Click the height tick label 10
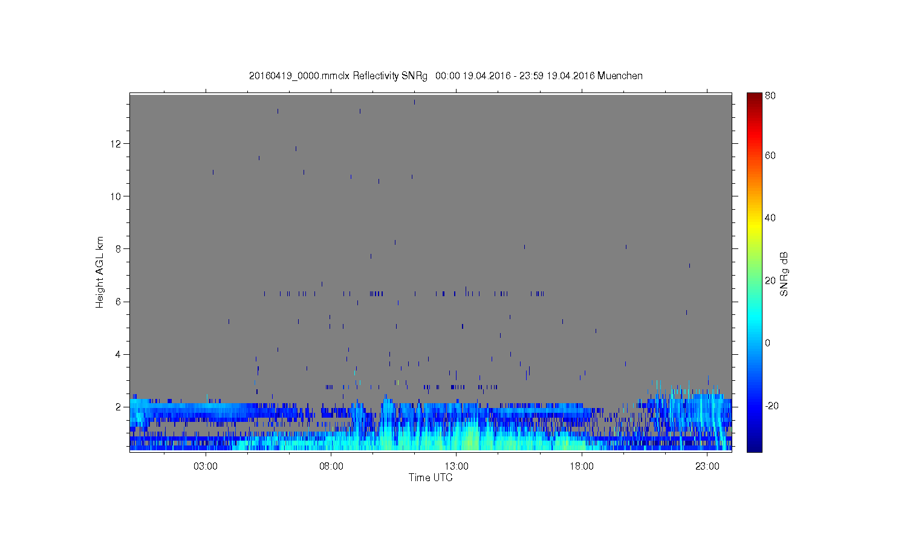Image resolution: width=907 pixels, height=544 pixels. click(117, 196)
